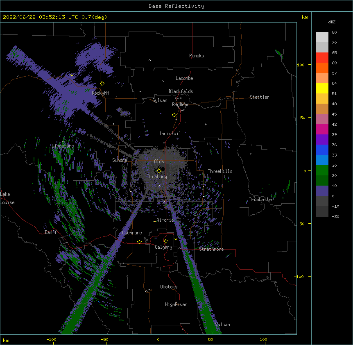
Task: Click asterisk marker above Limestone label
Action: (63, 142)
